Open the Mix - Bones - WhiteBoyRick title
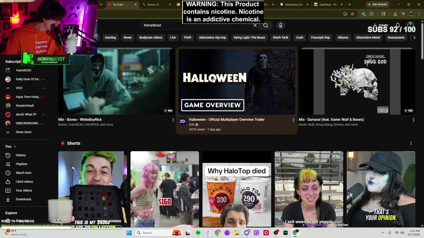Image resolution: width=424 pixels, height=238 pixels. [x=80, y=119]
